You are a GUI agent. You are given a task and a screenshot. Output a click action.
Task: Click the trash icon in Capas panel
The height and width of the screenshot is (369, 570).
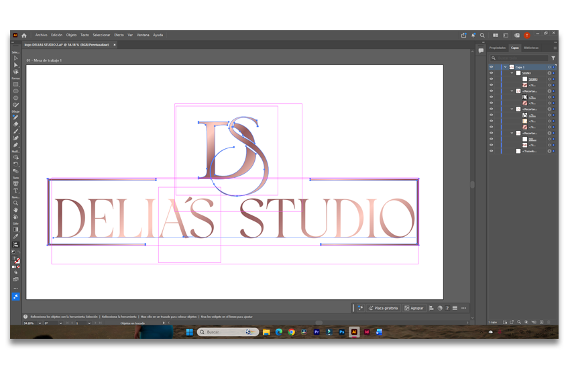(x=549, y=322)
